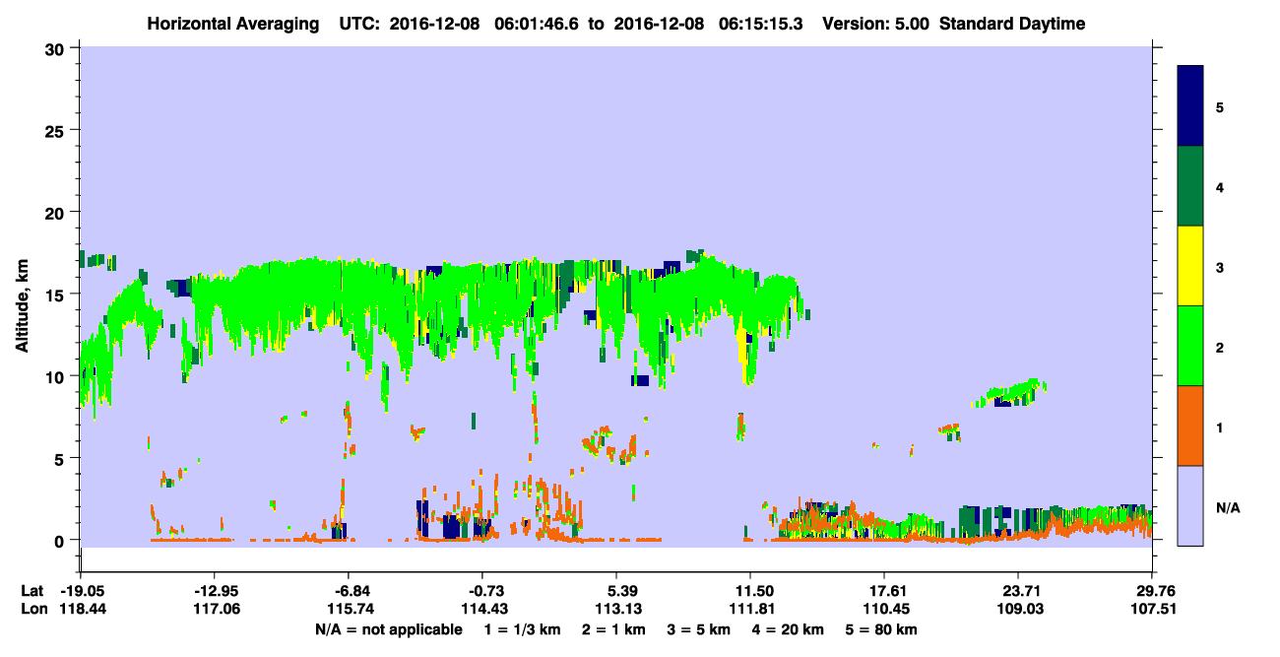Click the bright green level 2 swatch
Screen dimensions: 1280x657
[1190, 346]
